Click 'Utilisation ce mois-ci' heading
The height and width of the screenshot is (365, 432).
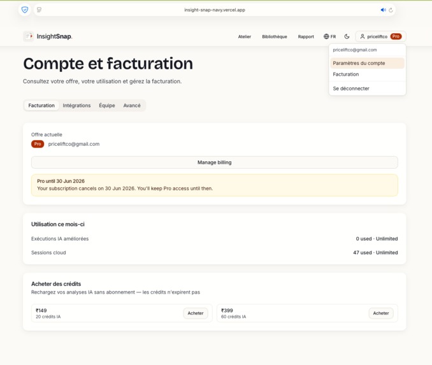click(58, 224)
